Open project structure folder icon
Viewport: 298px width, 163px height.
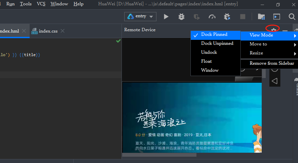261,17
